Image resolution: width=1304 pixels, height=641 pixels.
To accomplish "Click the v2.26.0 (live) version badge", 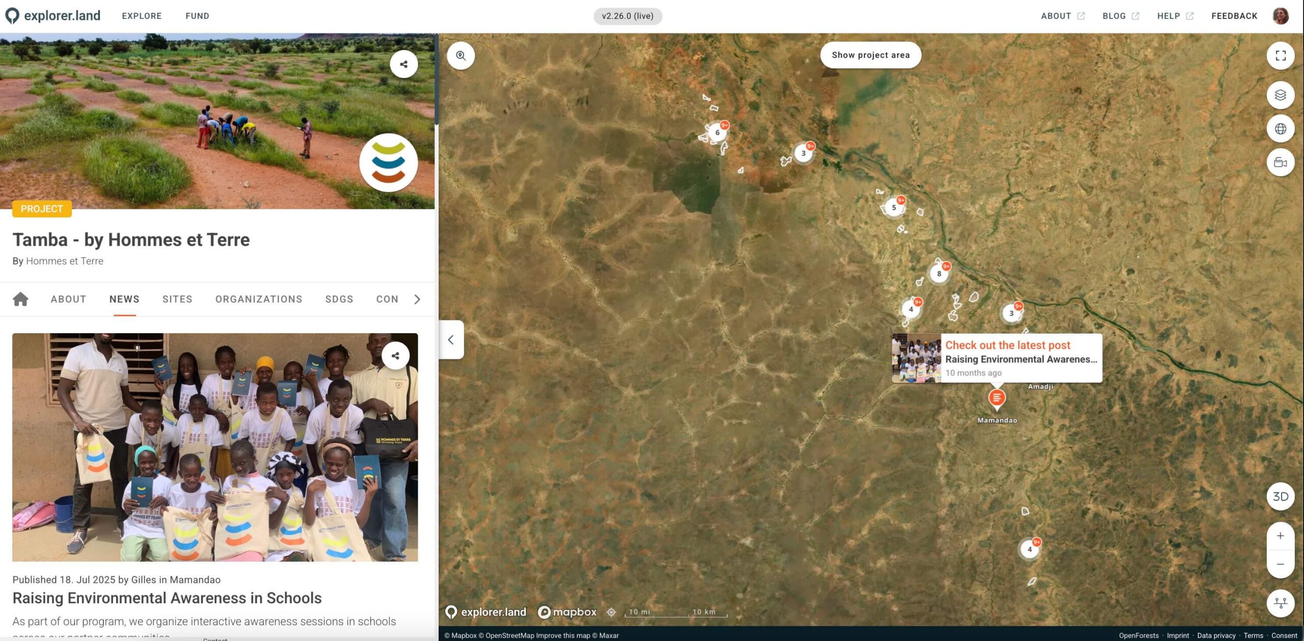I will click(628, 16).
